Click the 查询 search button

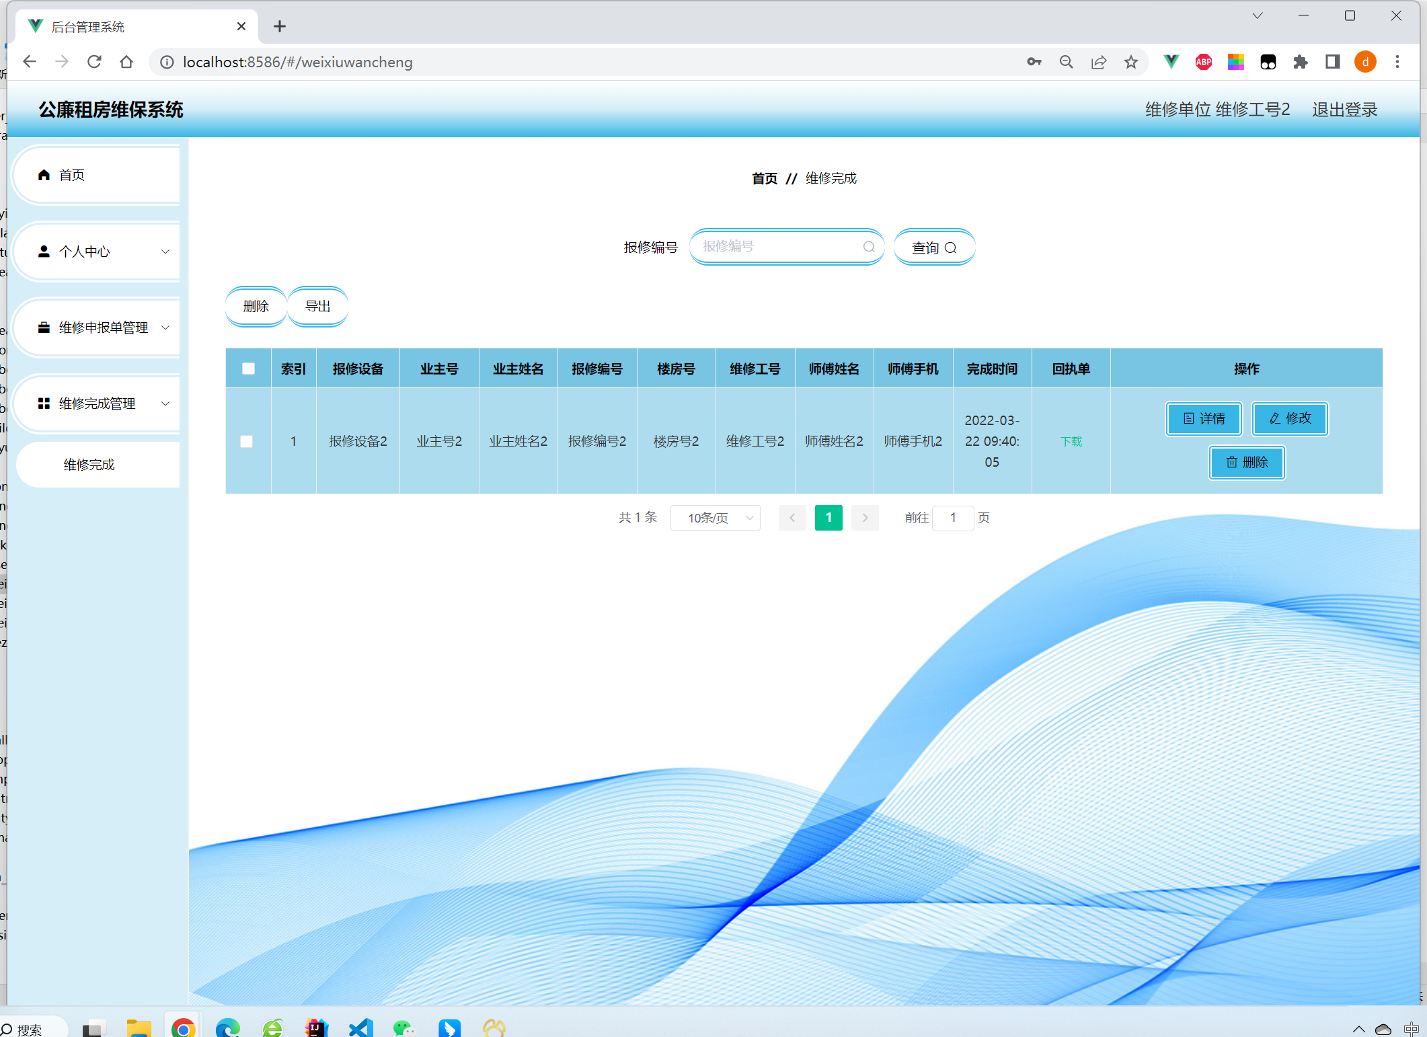coord(934,247)
